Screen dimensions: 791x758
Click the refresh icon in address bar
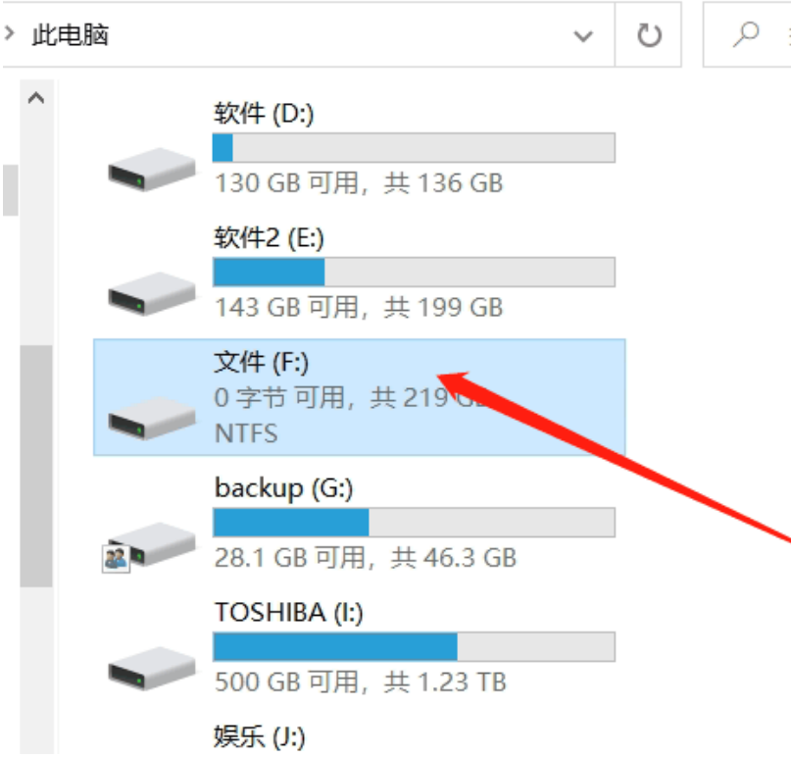tap(649, 35)
